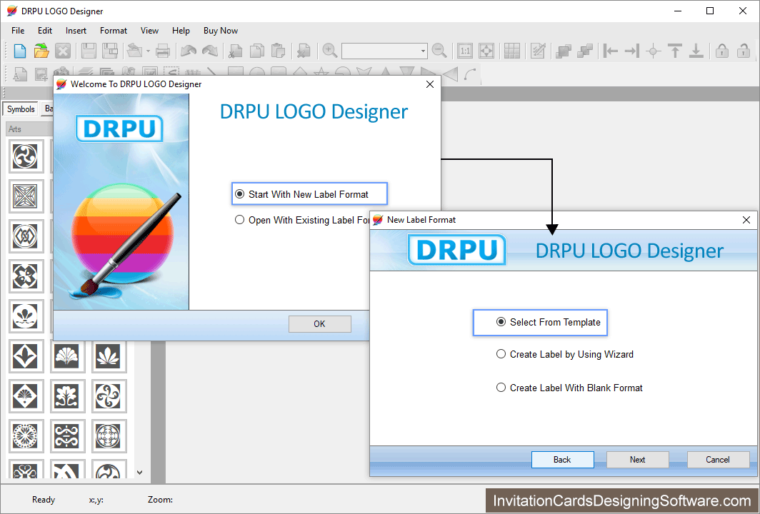Click the Unlock open padlock icon

[743, 51]
